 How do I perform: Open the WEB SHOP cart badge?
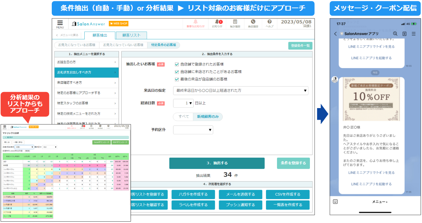pyautogui.click(x=119, y=24)
